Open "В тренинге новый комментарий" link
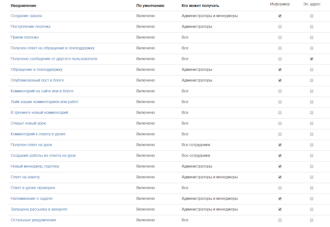 [39, 113]
